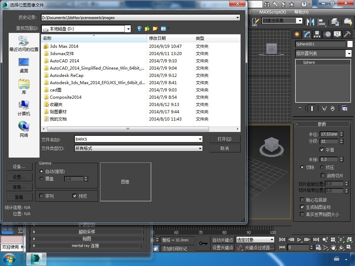Open the Utilities panel hammer icon

pos(347,34)
